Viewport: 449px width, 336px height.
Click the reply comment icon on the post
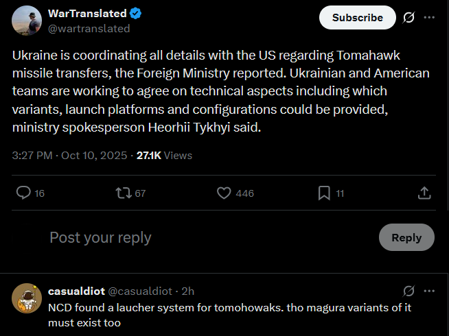(x=23, y=193)
